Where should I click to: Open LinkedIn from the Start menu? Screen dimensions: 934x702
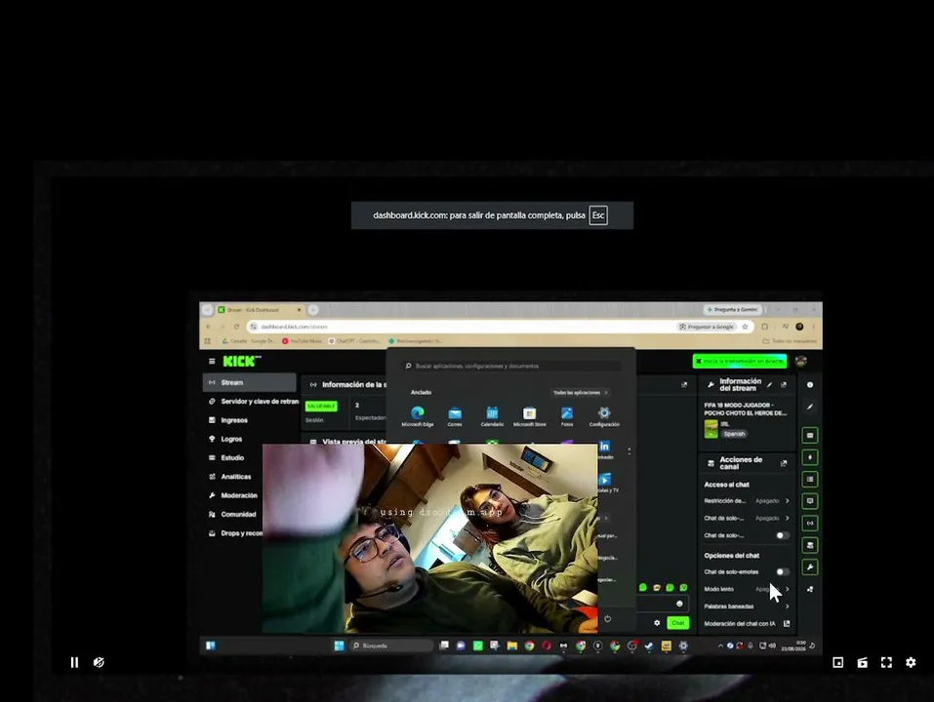point(604,449)
